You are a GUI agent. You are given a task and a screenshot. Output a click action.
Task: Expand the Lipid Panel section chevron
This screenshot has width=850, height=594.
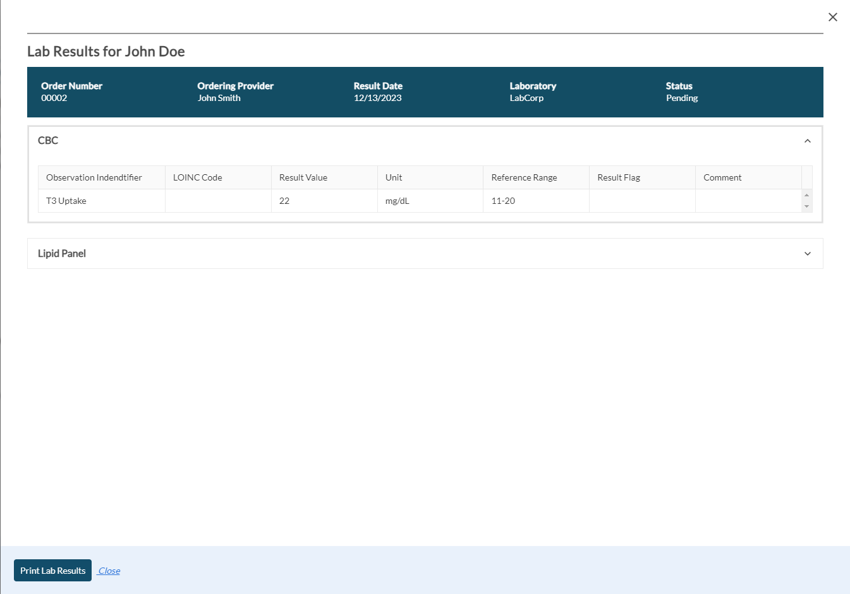pyautogui.click(x=807, y=254)
